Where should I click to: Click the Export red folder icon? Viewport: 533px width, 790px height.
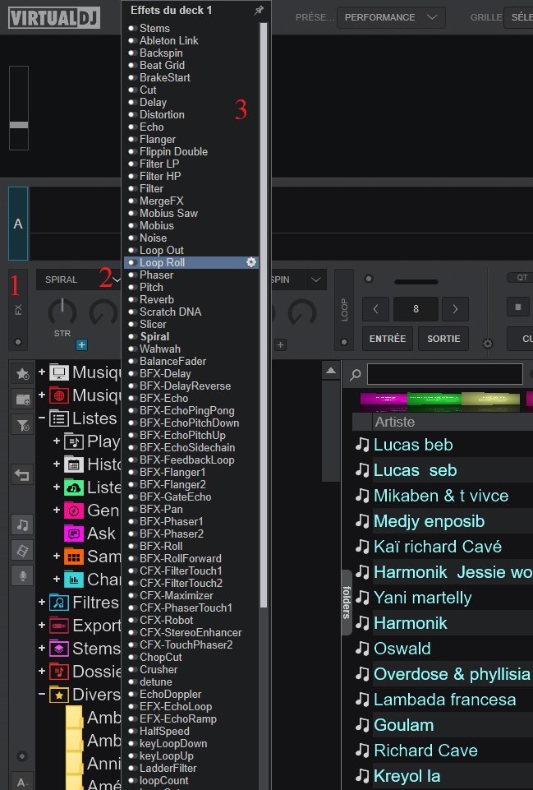point(59,626)
